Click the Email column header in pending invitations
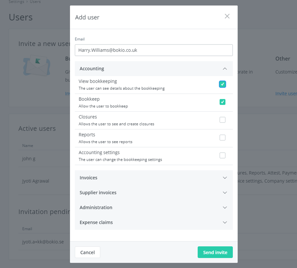Screen dimensions: 297x268 (x=27, y=229)
